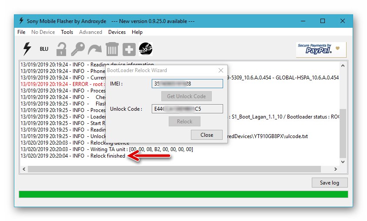Click the 'Reading device information' log line
Screen dimensions: 367x221
(87, 64)
